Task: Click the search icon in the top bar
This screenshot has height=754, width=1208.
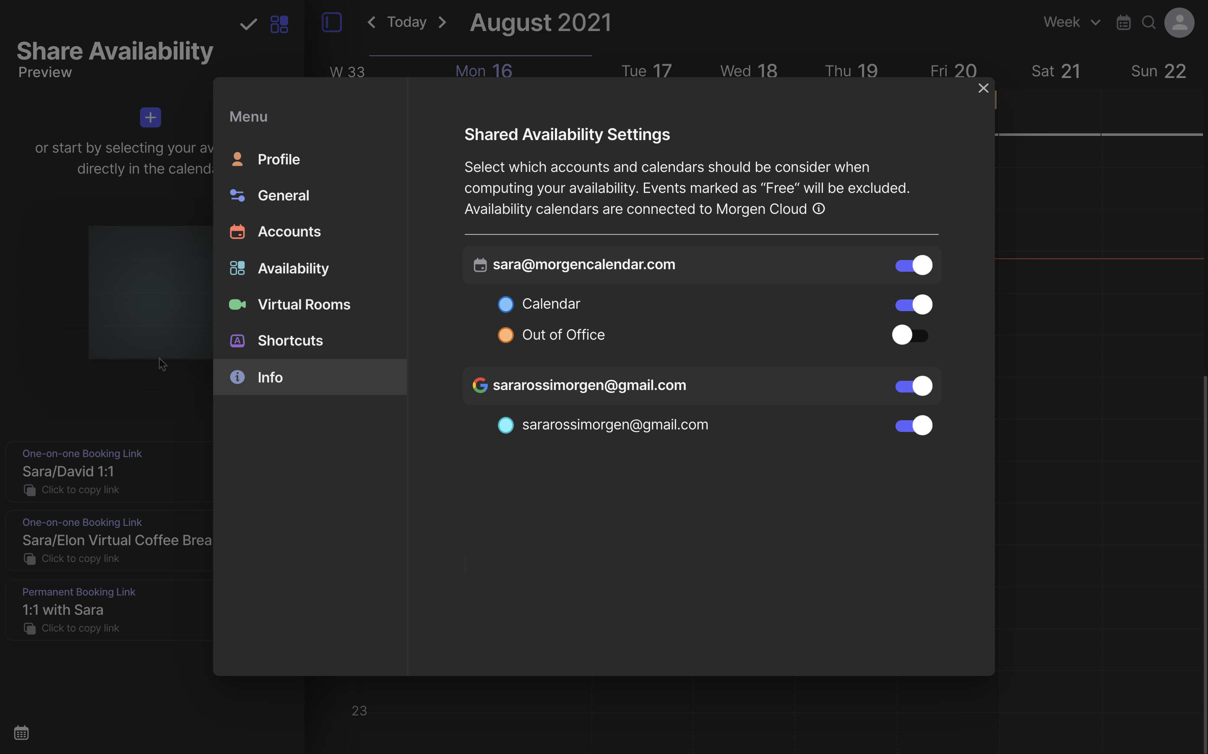Action: [1148, 22]
